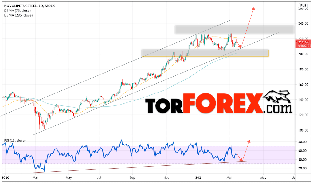Viewport: 313px width, 183px height.
Task: Click the 200.00 price axis label
Action: pyautogui.click(x=303, y=54)
